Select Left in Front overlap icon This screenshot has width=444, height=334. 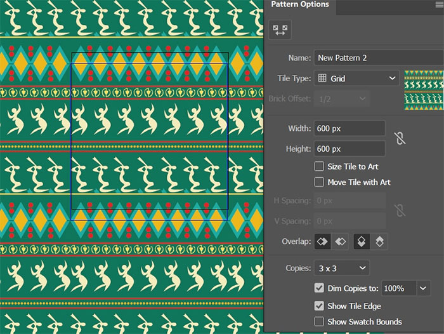click(x=323, y=242)
